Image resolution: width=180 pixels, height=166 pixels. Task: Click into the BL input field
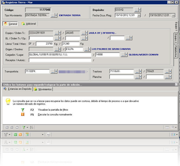coord(41,38)
